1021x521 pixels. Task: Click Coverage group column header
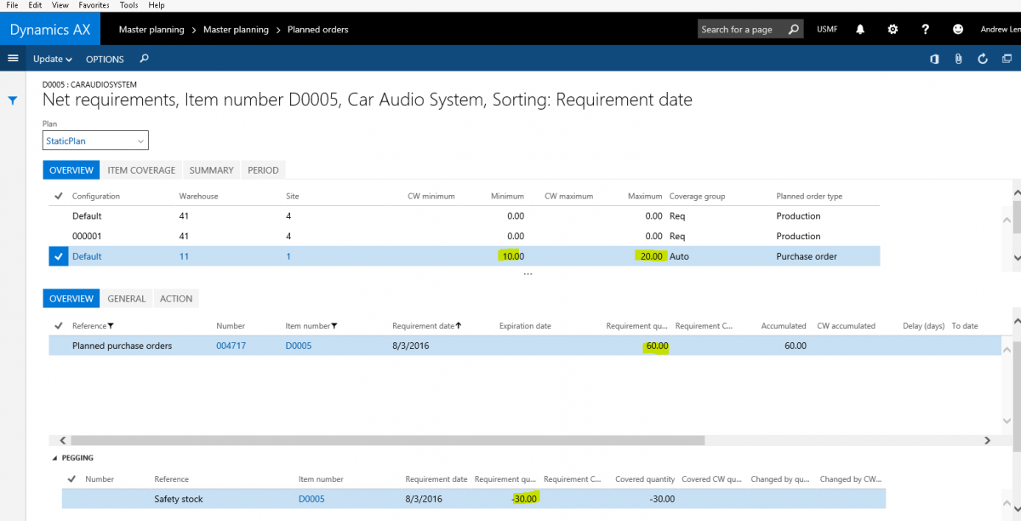point(698,196)
